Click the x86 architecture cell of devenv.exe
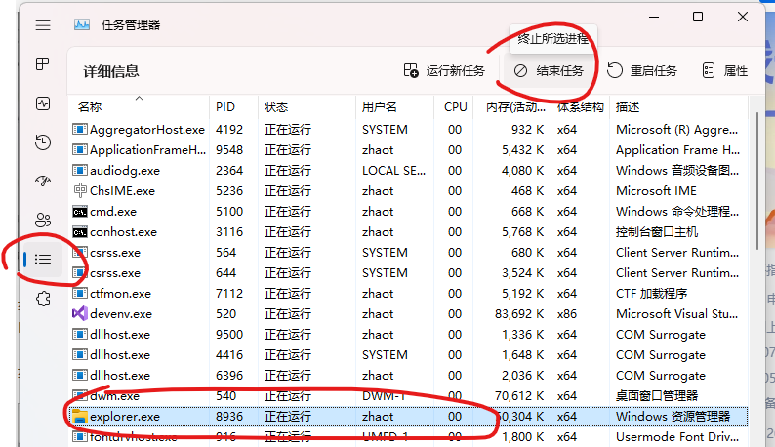775x447 pixels. pyautogui.click(x=567, y=314)
